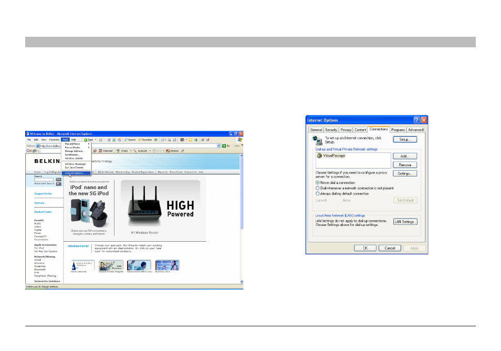Open the address bar dropdown arrow
The height and width of the screenshot is (351, 501).
click(219, 146)
